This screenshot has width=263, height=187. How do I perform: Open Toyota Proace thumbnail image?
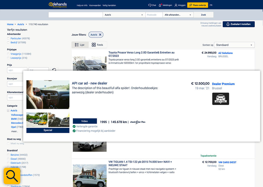90,63
